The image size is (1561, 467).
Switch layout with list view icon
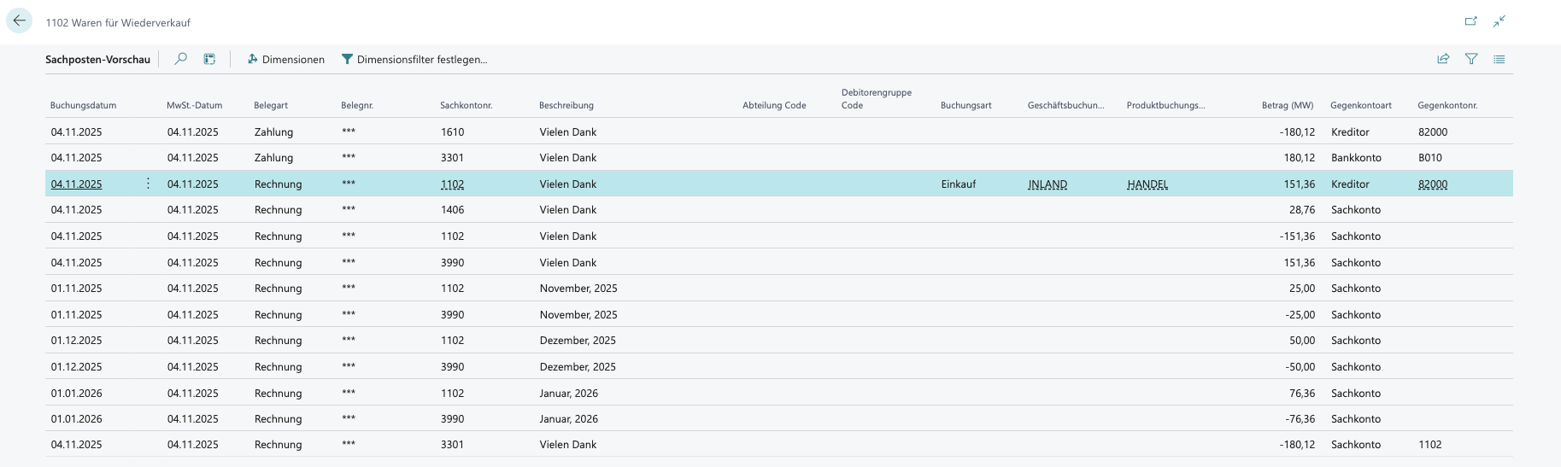[x=1499, y=59]
